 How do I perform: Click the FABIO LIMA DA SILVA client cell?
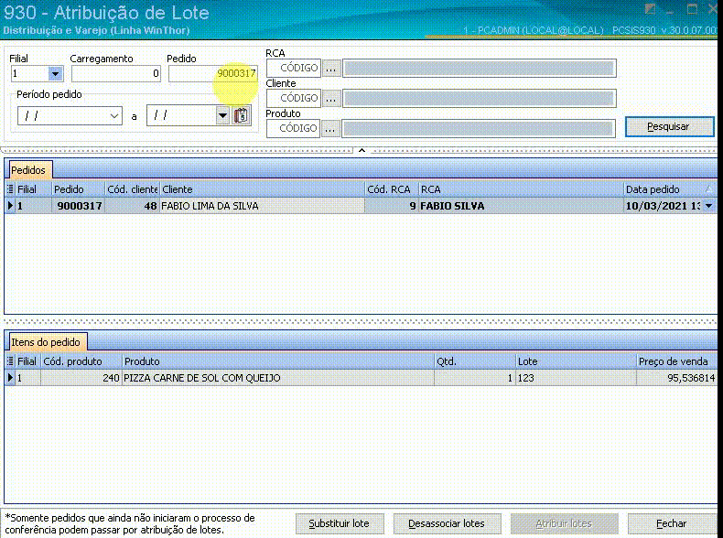coord(262,206)
